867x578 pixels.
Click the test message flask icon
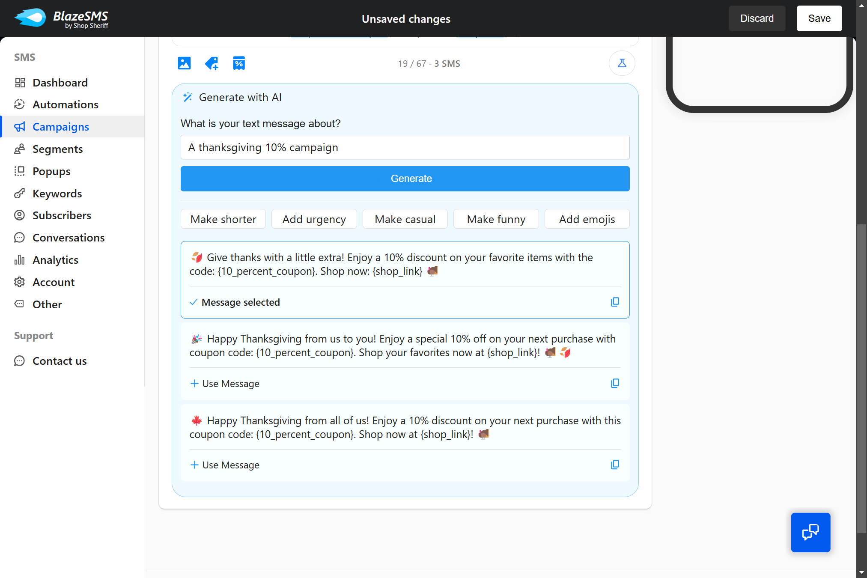click(621, 63)
